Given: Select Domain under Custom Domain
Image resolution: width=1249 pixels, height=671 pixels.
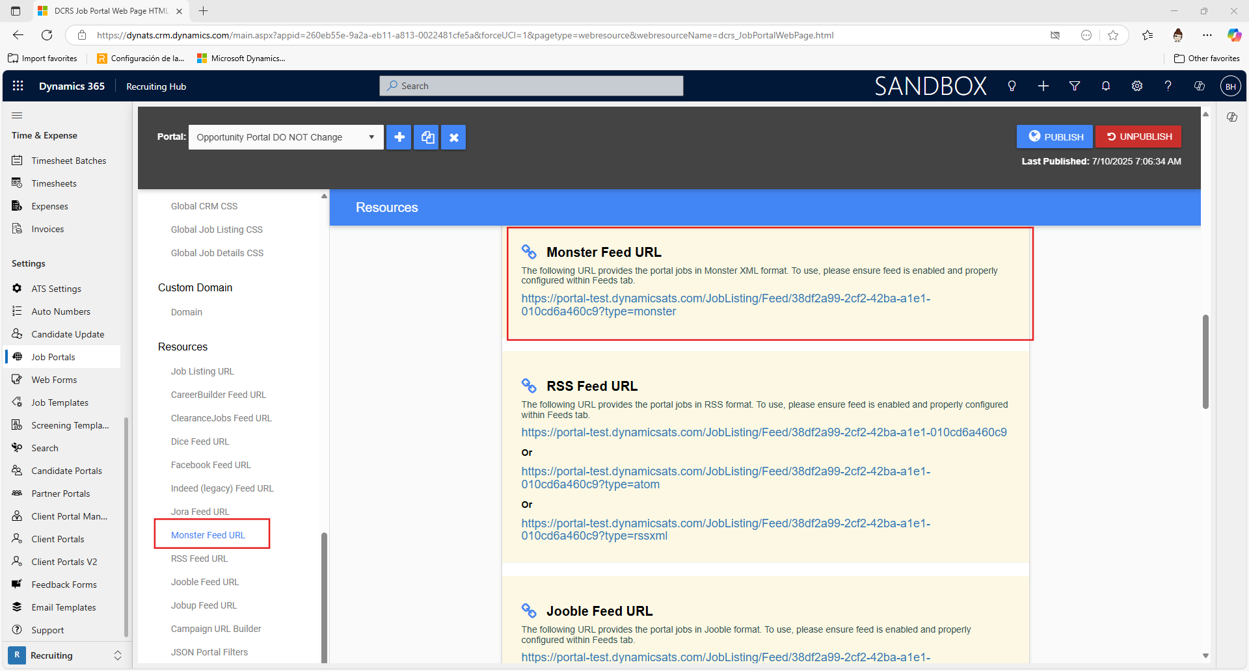Looking at the screenshot, I should [x=187, y=312].
